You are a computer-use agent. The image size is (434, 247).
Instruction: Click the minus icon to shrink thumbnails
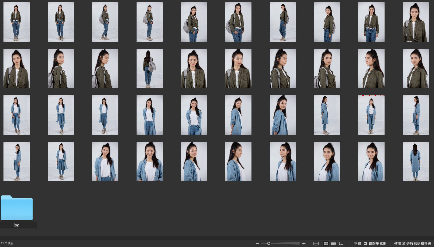tap(257, 244)
